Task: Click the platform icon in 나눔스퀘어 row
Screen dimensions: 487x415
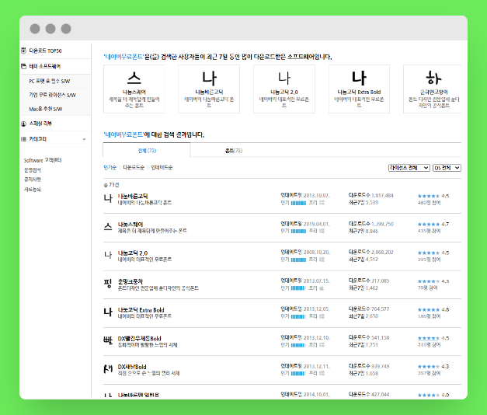Action: (x=322, y=231)
